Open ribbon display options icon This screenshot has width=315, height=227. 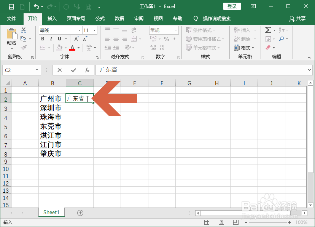pyautogui.click(x=253, y=6)
